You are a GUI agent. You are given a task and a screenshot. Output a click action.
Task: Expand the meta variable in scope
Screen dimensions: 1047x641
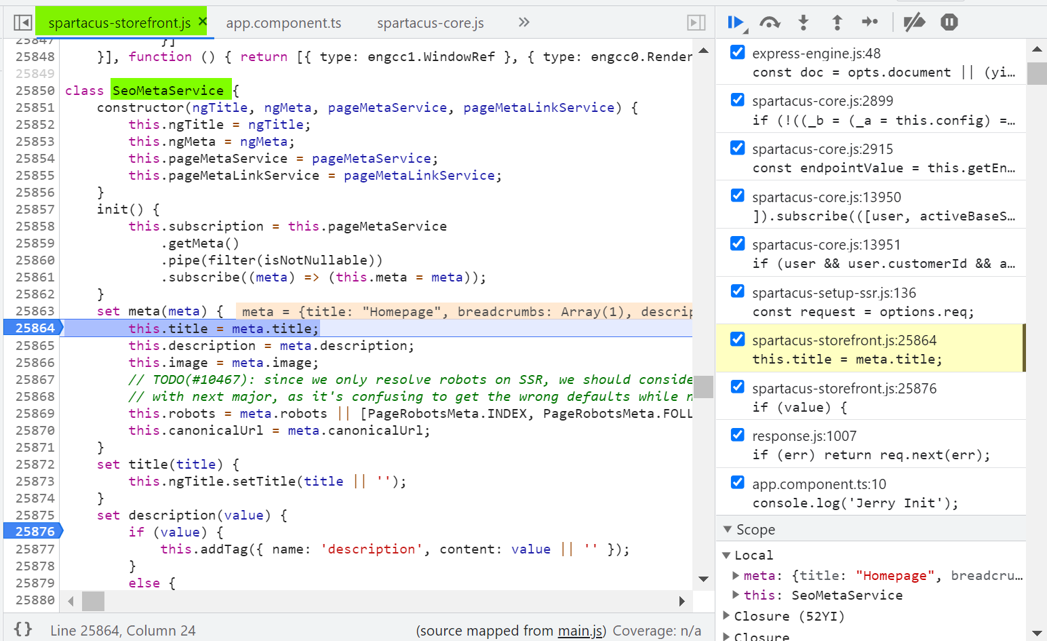point(736,575)
